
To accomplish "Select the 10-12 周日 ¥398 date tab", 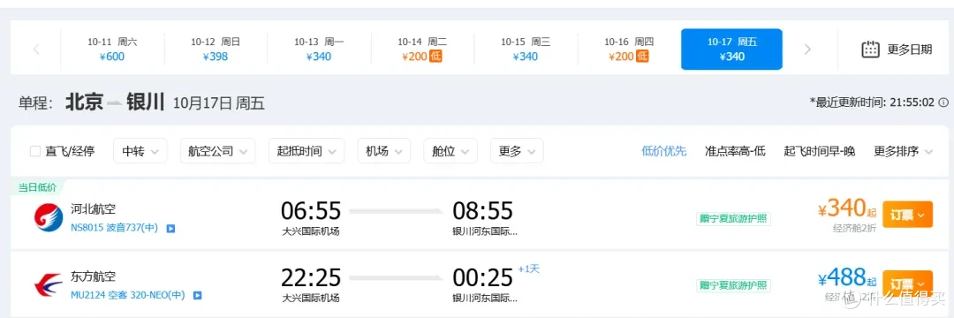I will tap(216, 49).
